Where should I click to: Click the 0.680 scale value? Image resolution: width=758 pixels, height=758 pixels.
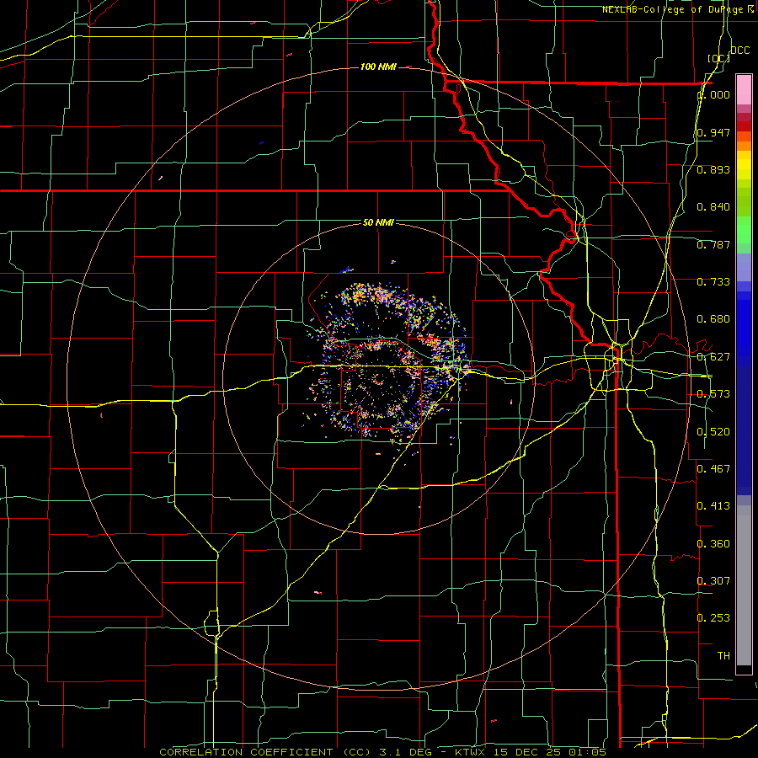(x=713, y=319)
